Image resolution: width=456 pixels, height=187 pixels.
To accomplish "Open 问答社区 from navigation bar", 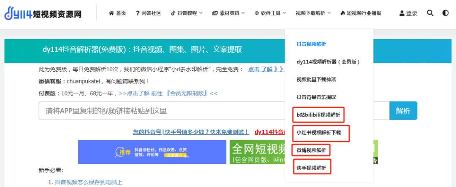I will click(x=148, y=13).
